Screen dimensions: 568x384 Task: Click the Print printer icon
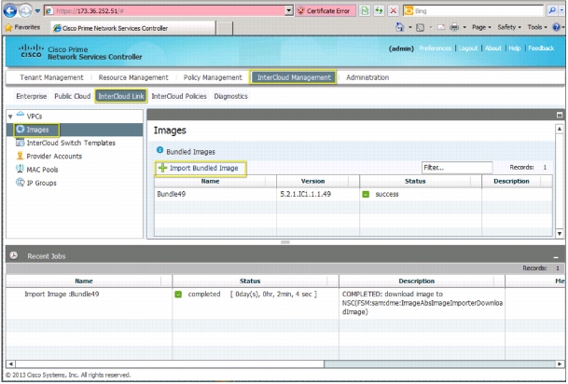pos(454,27)
